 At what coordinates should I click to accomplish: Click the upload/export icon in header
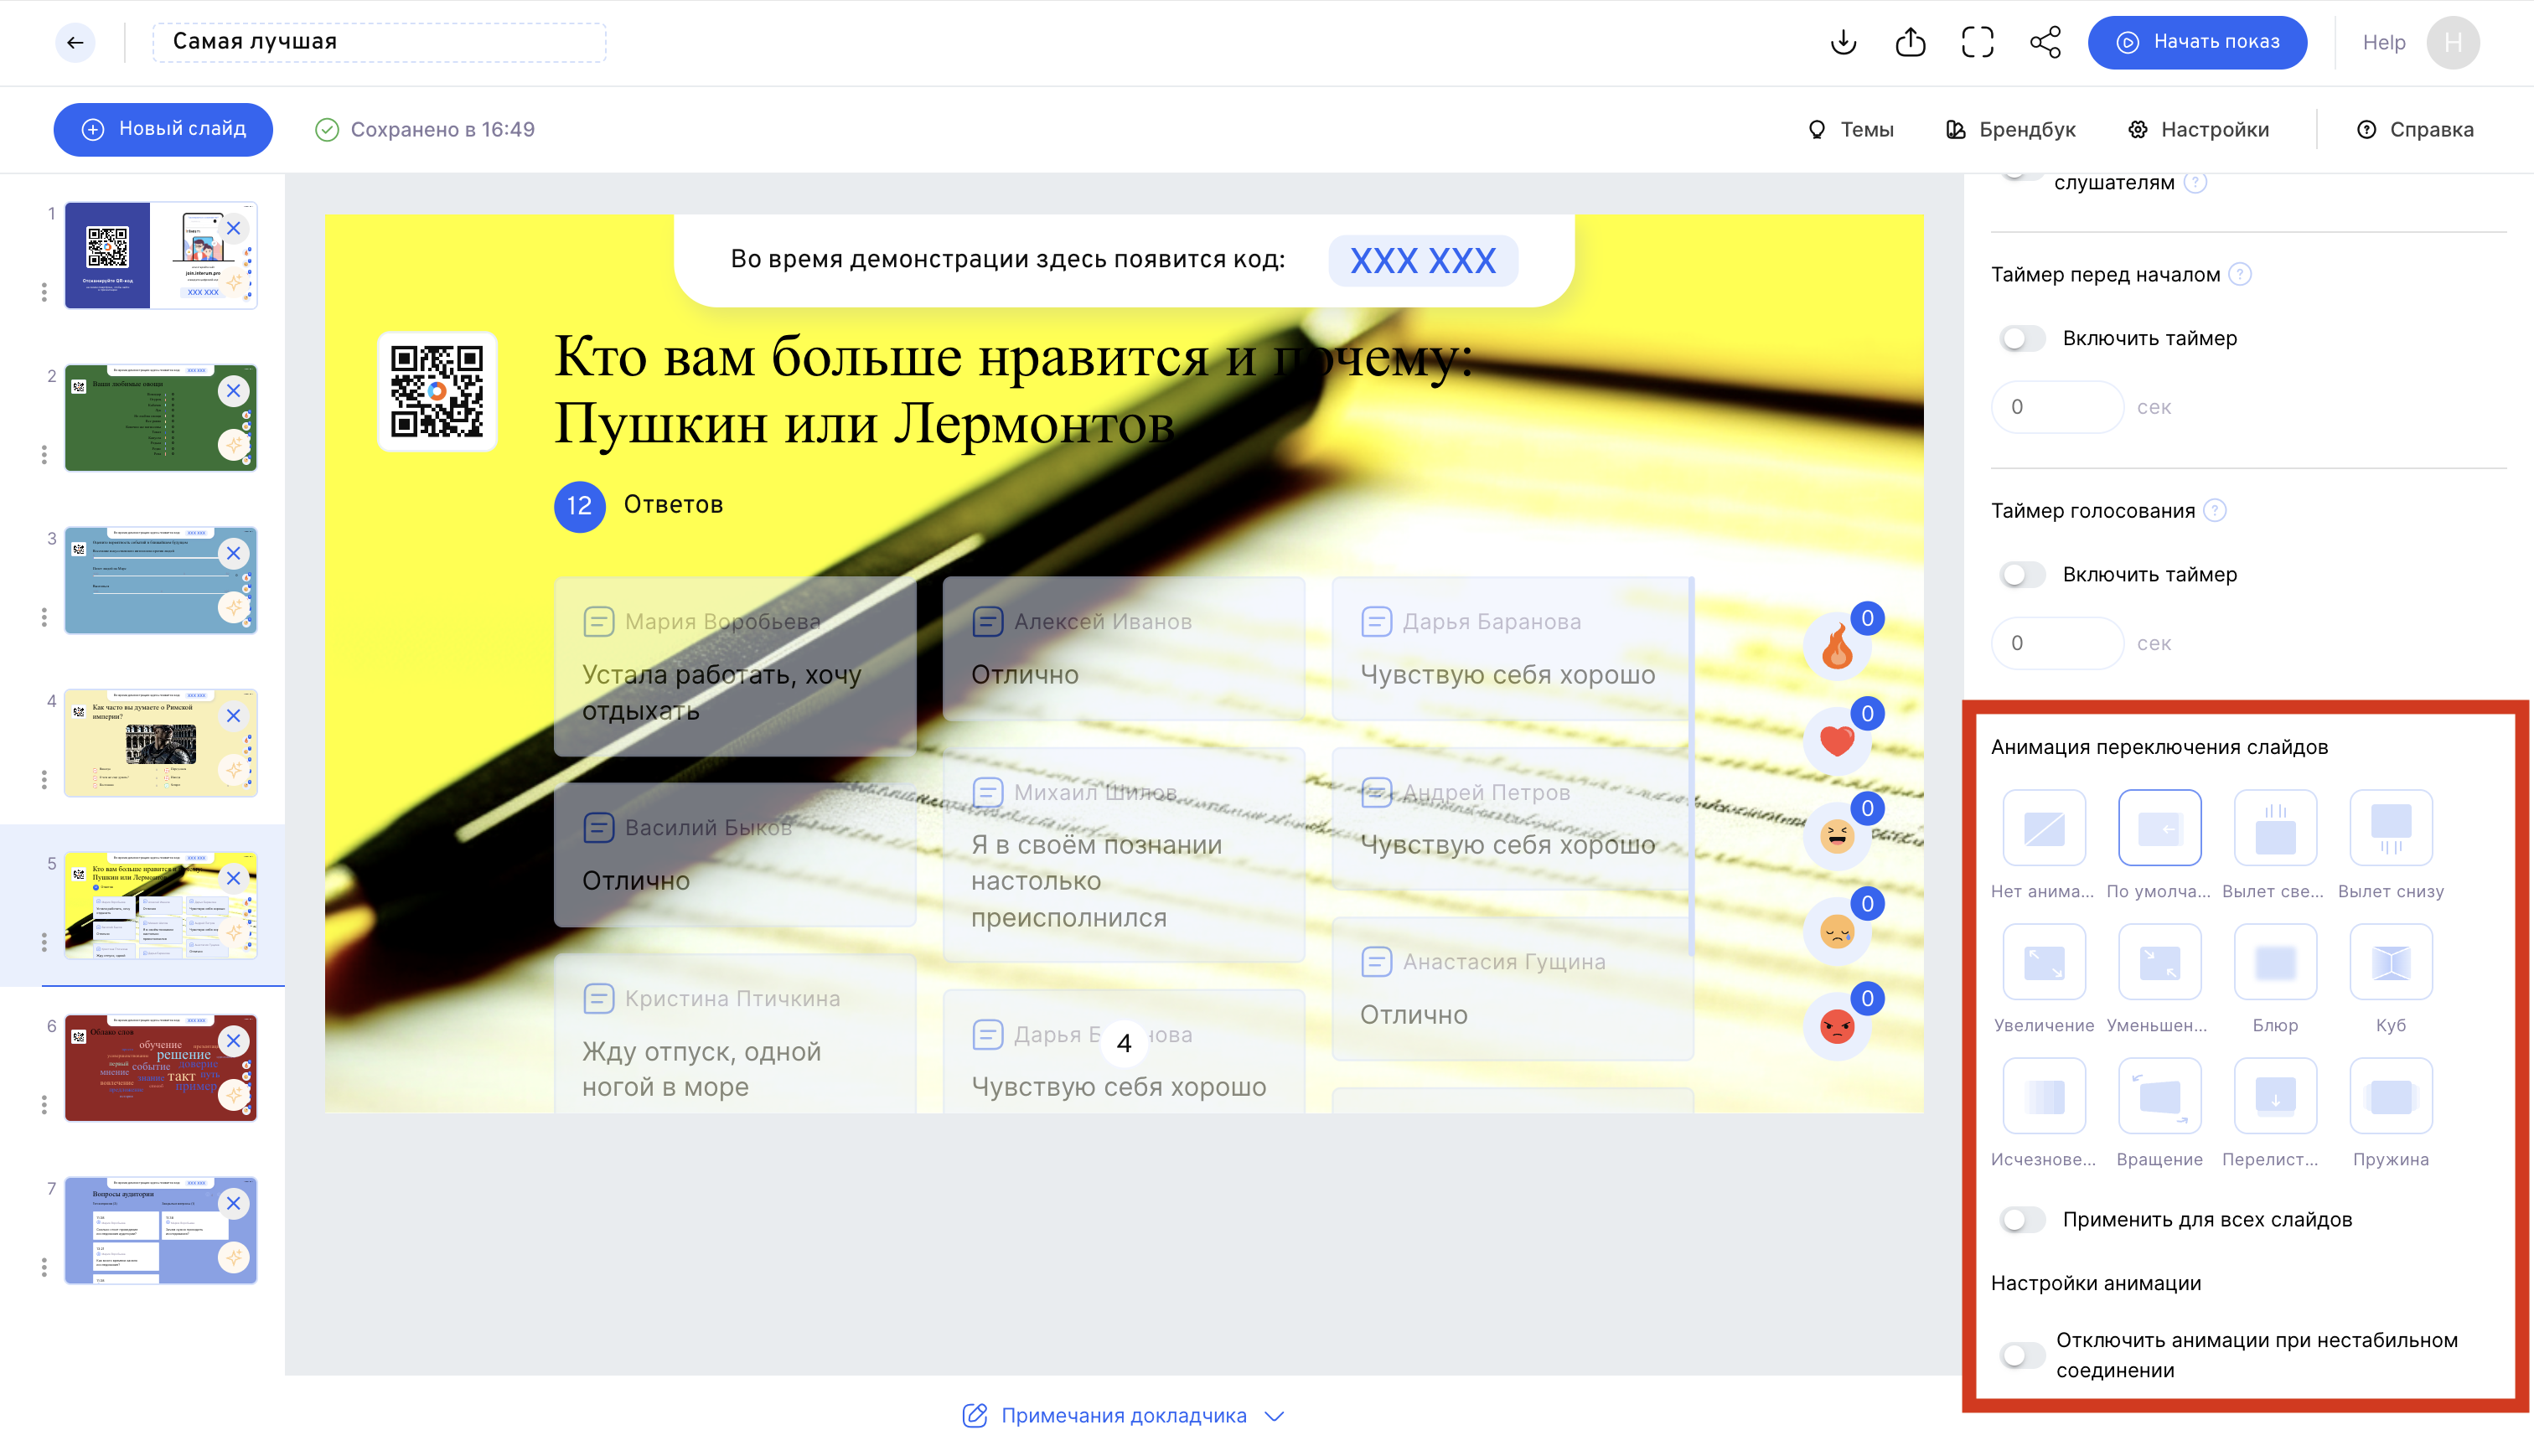click(1910, 42)
